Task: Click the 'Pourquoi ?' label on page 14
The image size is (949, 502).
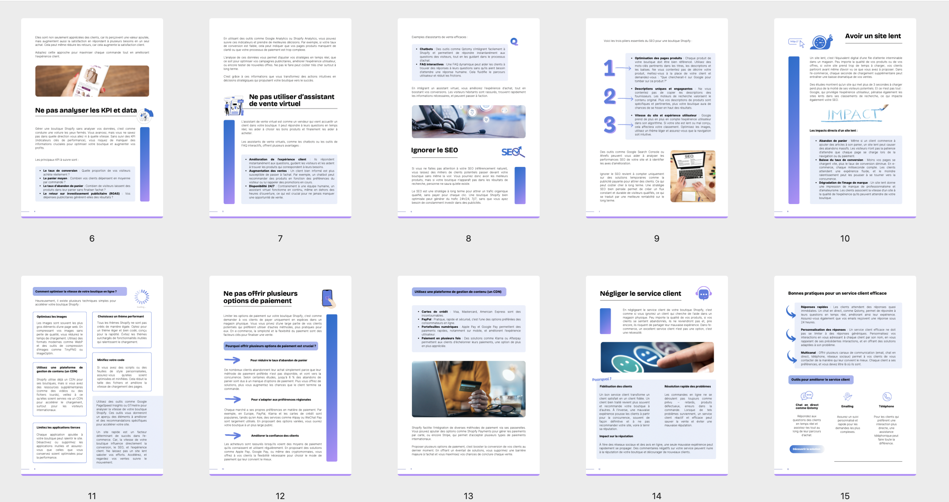Action: 602,379
